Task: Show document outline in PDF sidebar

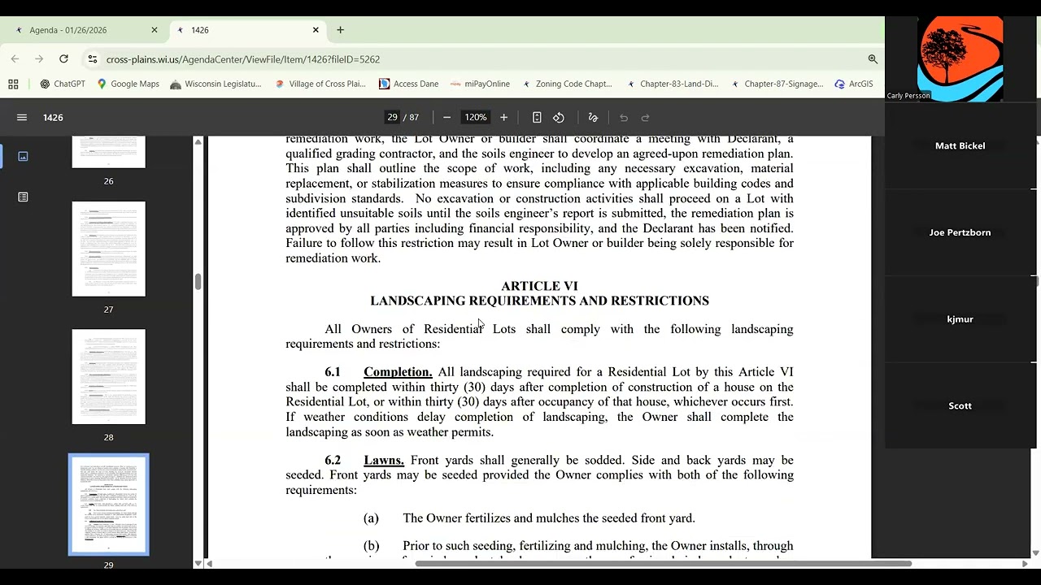Action: [23, 197]
